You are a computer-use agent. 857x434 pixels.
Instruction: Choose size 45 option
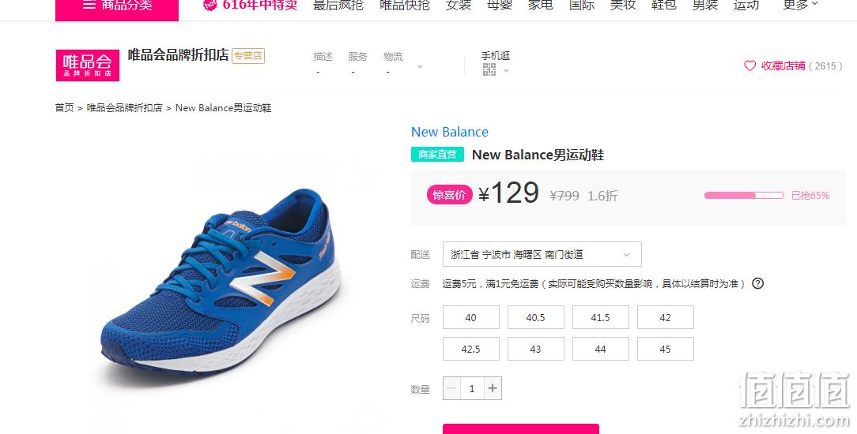click(665, 349)
